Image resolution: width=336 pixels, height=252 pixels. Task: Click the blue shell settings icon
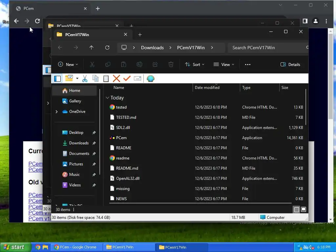(x=150, y=79)
